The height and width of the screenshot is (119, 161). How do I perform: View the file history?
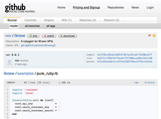tap(150, 83)
